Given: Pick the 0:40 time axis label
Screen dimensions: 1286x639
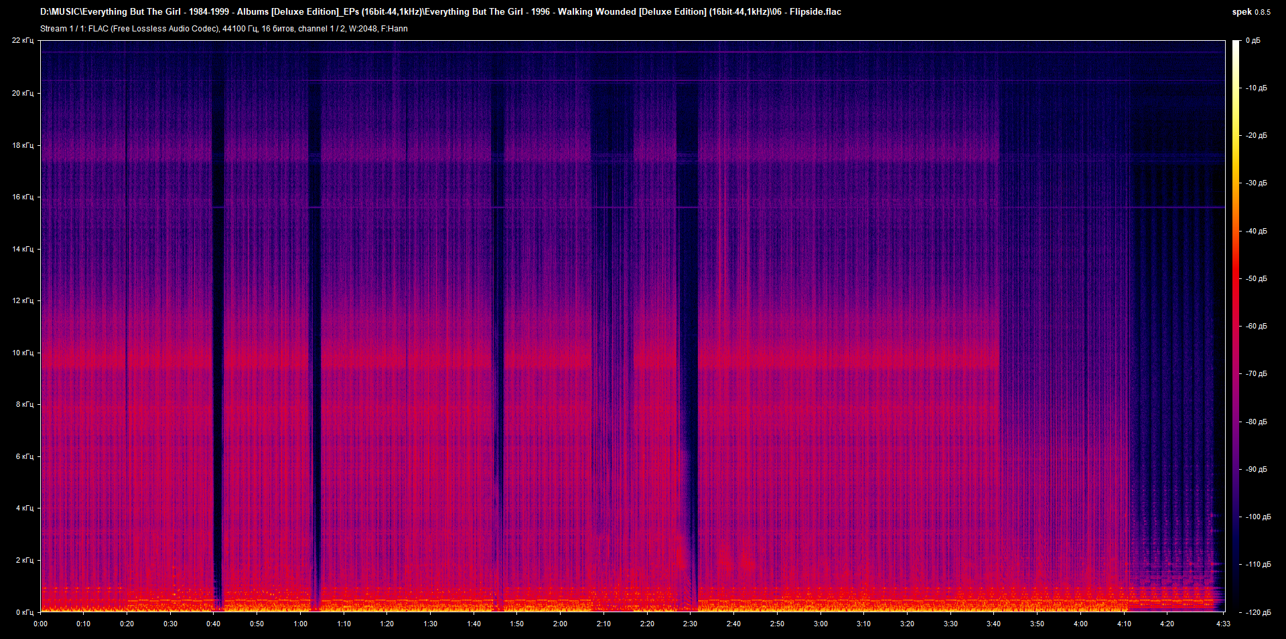Looking at the screenshot, I should [x=213, y=624].
